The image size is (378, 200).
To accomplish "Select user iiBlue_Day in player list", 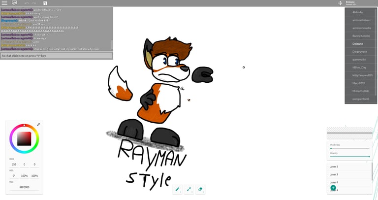I will click(x=361, y=67).
